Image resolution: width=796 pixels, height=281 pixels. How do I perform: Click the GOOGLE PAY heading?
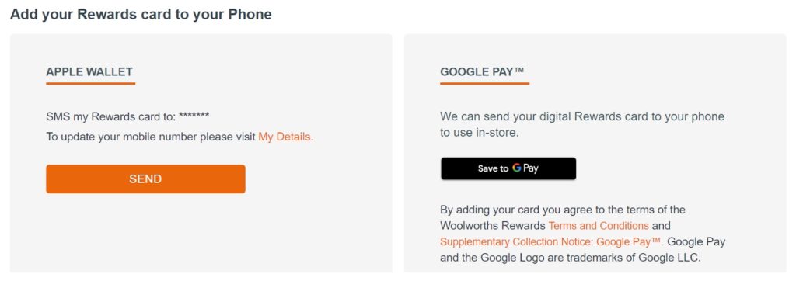tap(482, 71)
